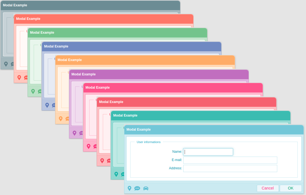
Task: Click the 'E-mail:' label
Action: [177, 160]
